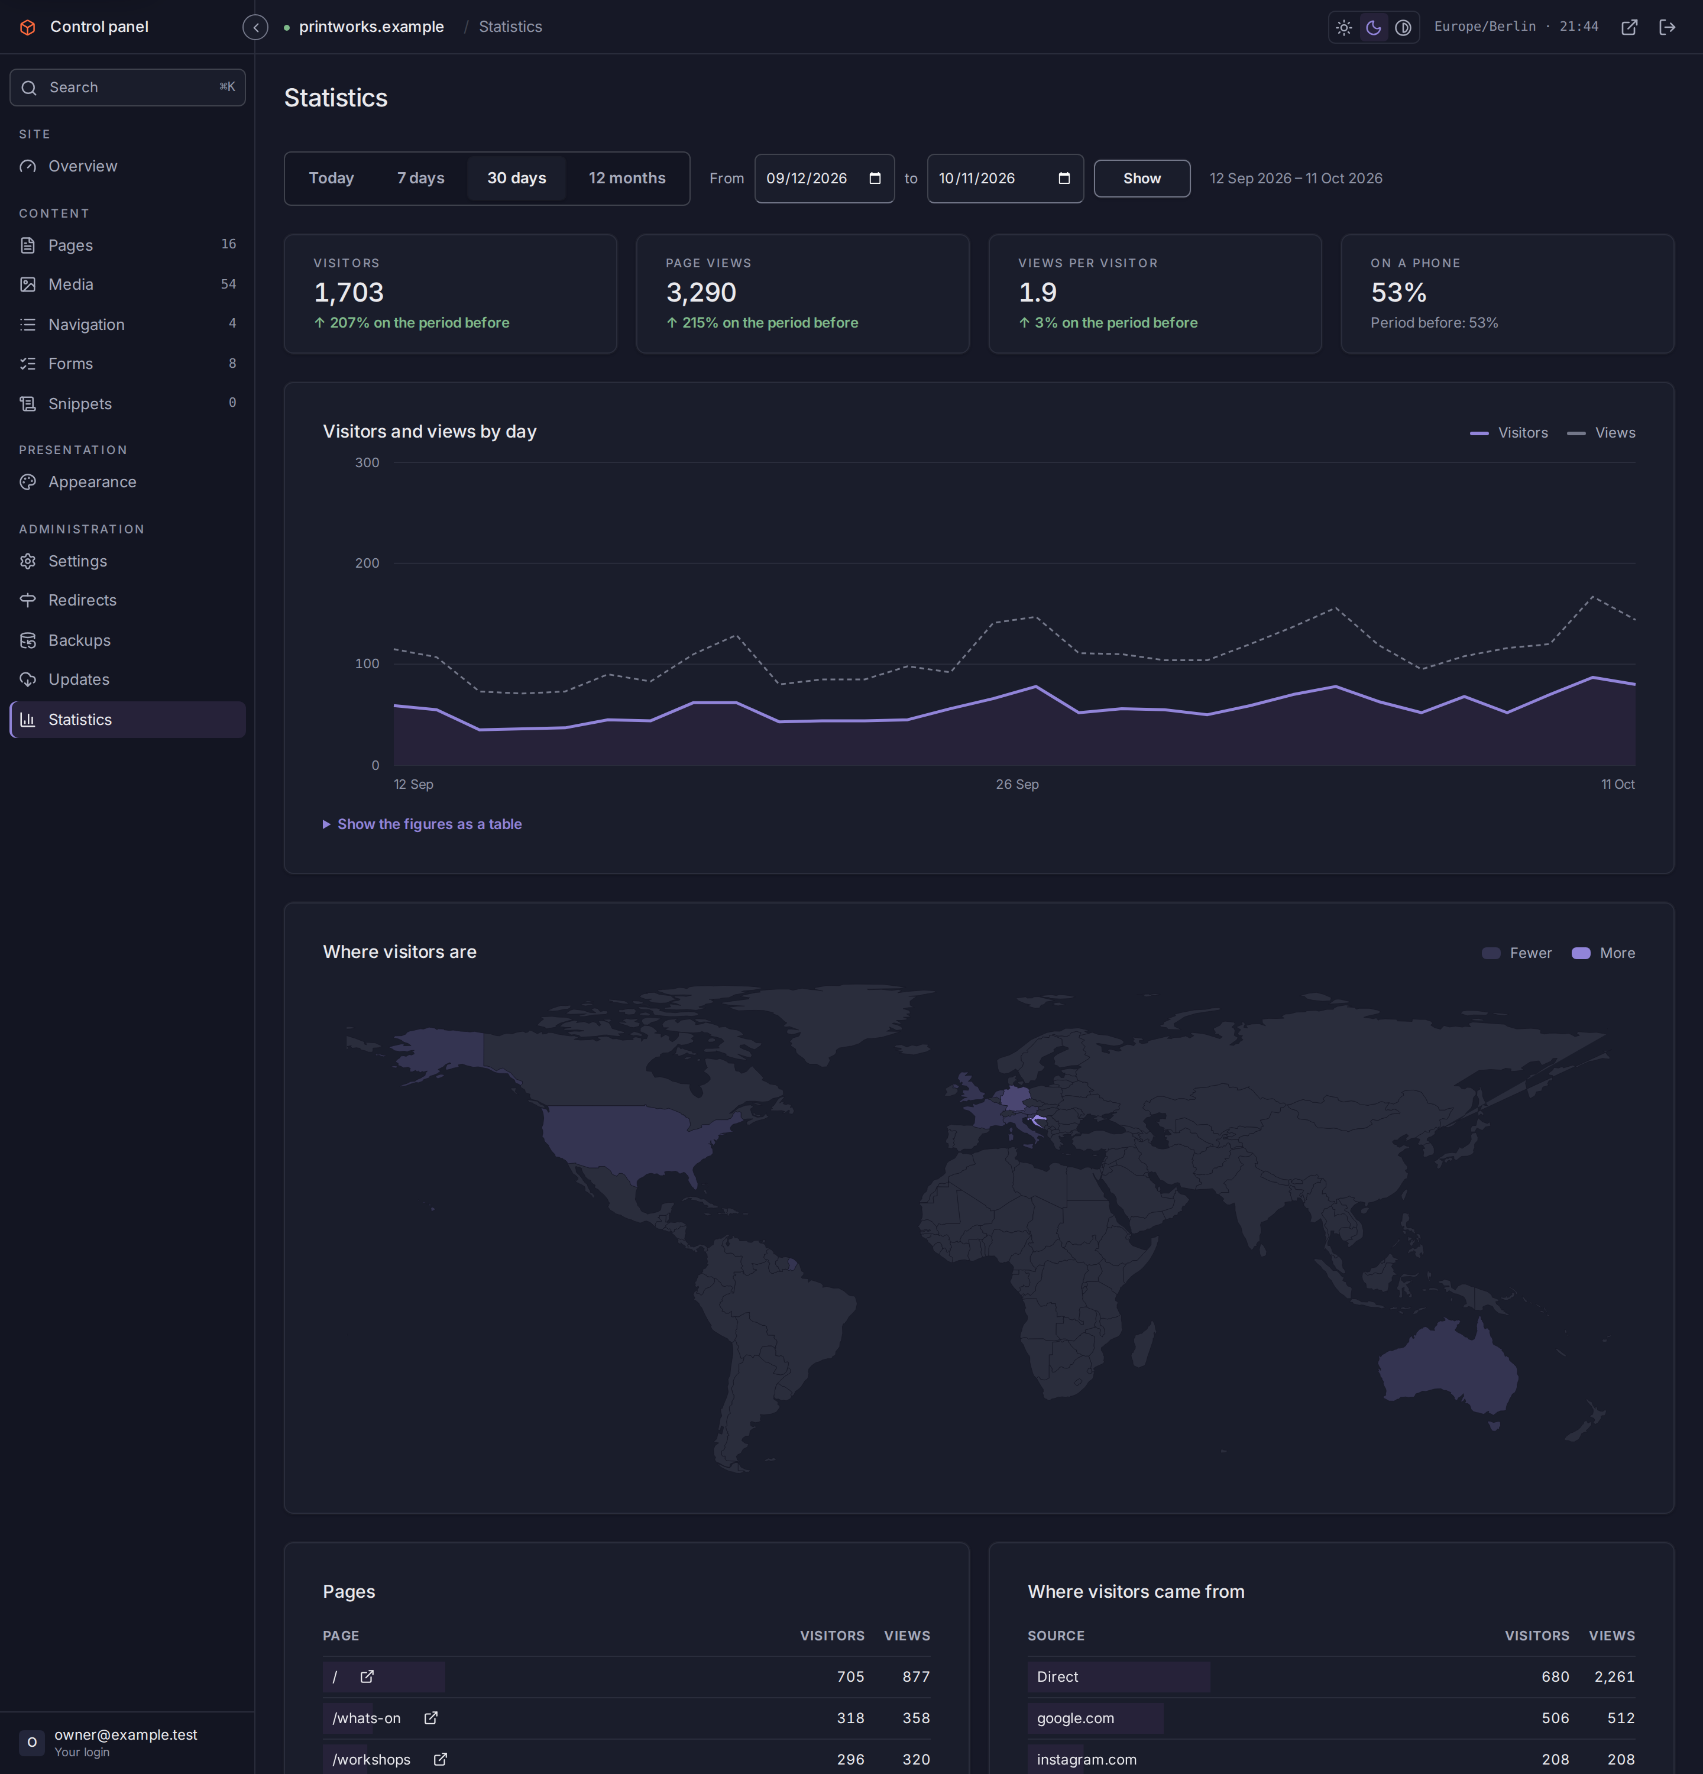This screenshot has height=1774, width=1703.
Task: Expand Show the figures as a table
Action: [423, 824]
